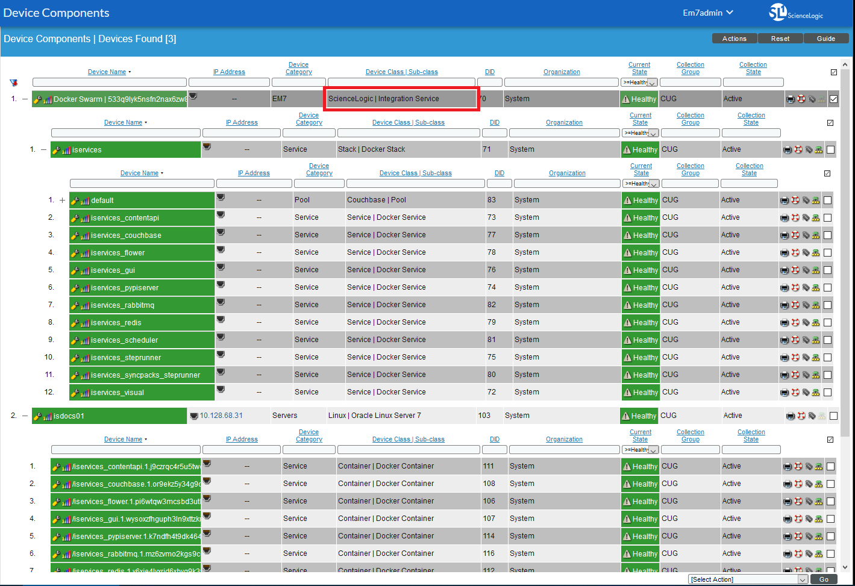Image resolution: width=855 pixels, height=586 pixels.
Task: Click the Reset button
Action: [x=780, y=39]
